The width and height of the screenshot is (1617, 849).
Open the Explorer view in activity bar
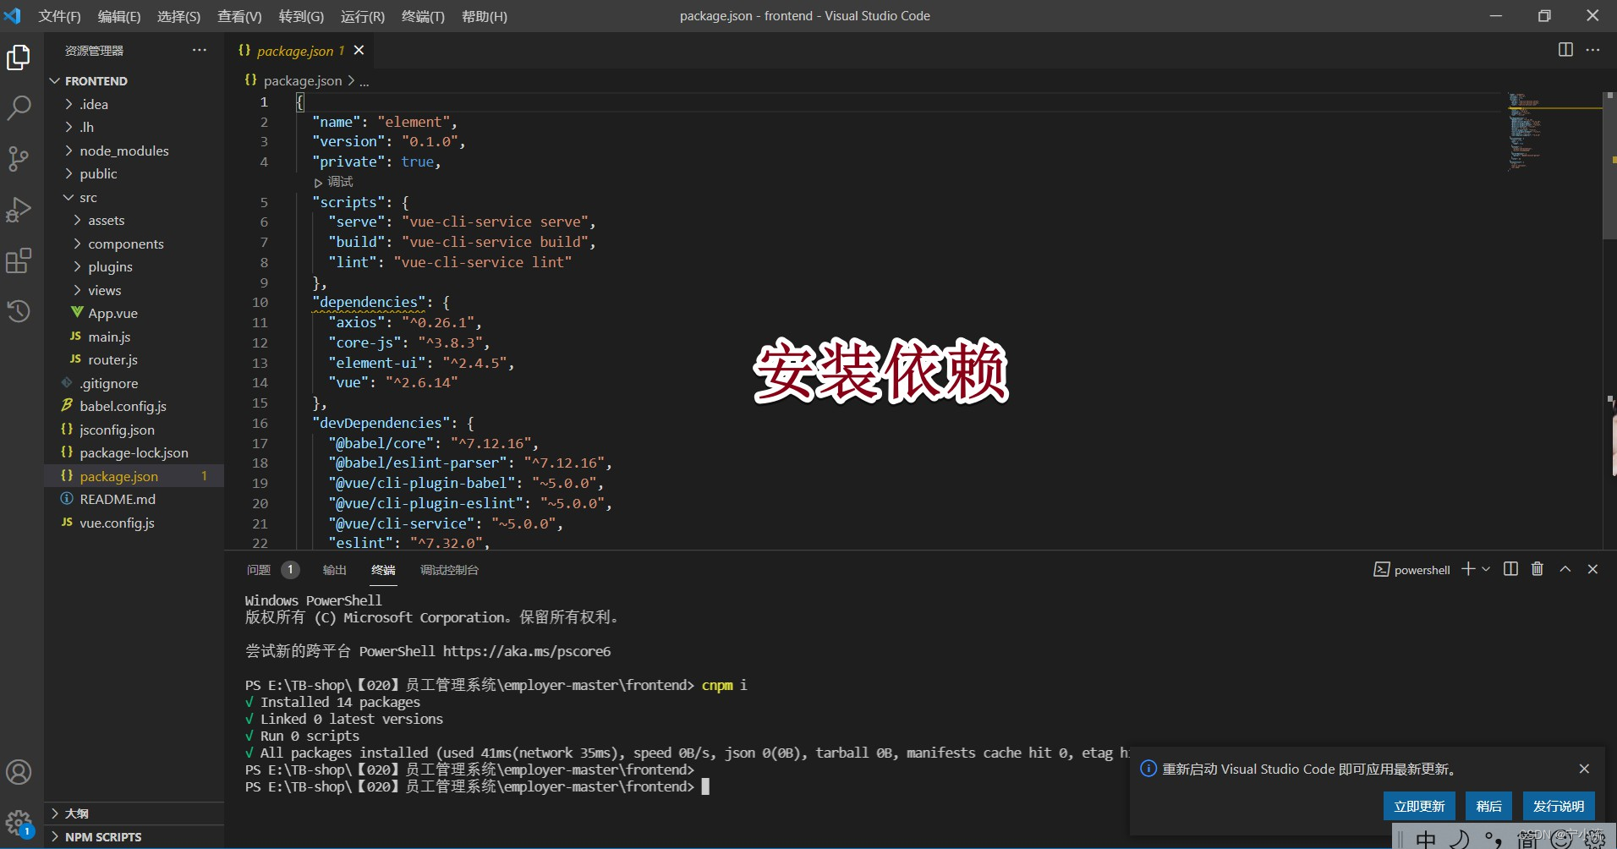tap(19, 58)
